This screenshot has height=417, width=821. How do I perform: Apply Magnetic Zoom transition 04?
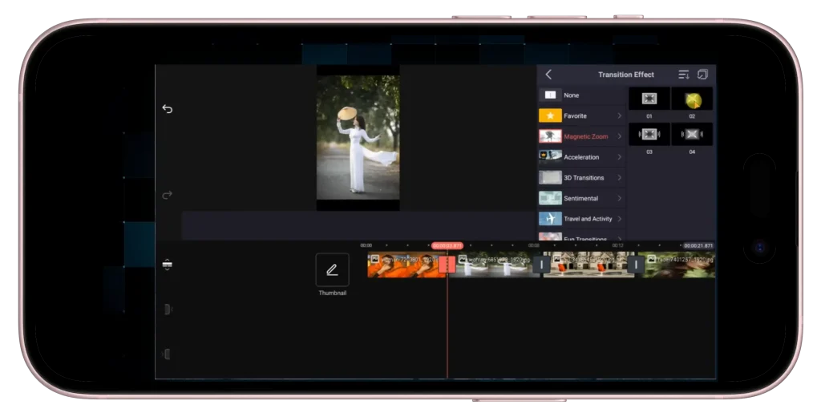click(692, 134)
